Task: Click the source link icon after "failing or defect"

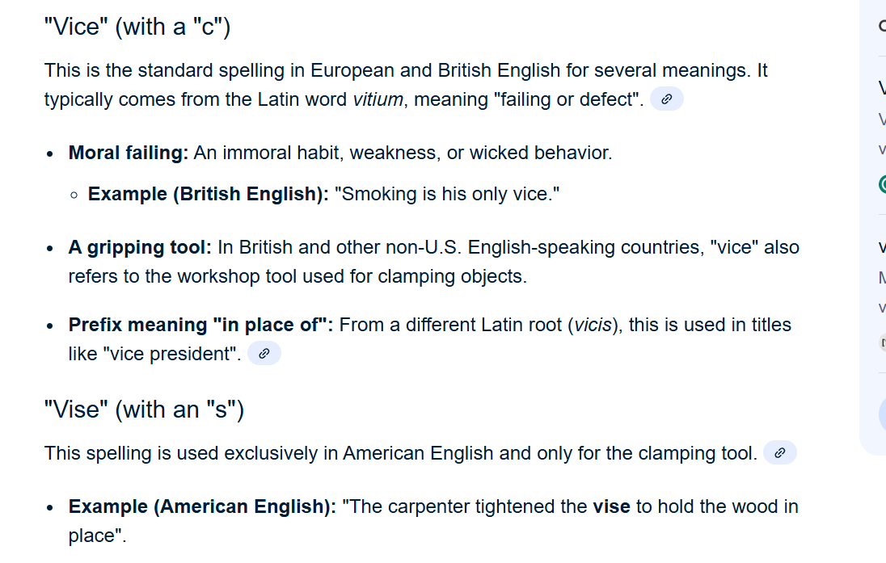Action: (x=666, y=99)
